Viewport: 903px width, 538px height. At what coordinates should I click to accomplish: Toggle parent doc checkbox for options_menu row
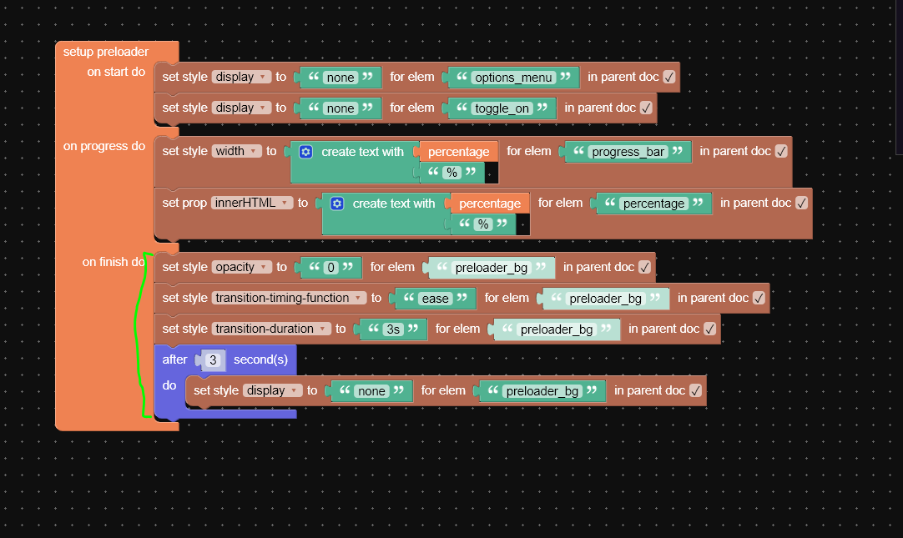(668, 77)
